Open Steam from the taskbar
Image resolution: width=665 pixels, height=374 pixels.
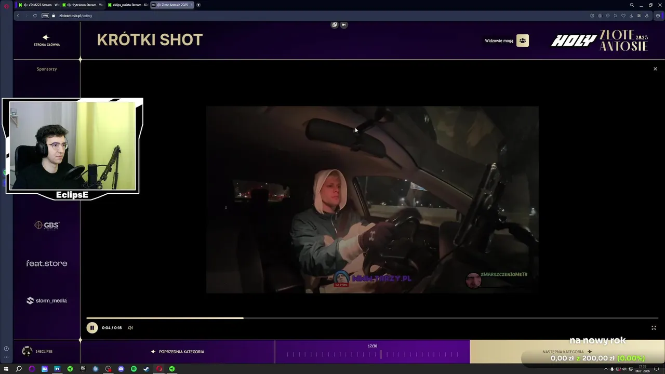[x=147, y=369]
